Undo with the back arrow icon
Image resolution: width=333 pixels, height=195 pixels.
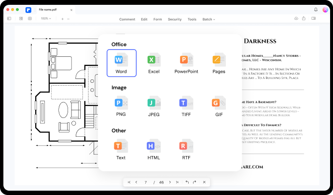coord(187,182)
